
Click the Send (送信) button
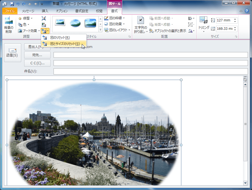(x=13, y=53)
